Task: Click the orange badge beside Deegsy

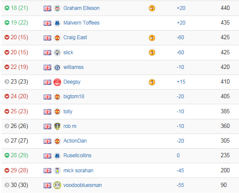Action: point(152,82)
